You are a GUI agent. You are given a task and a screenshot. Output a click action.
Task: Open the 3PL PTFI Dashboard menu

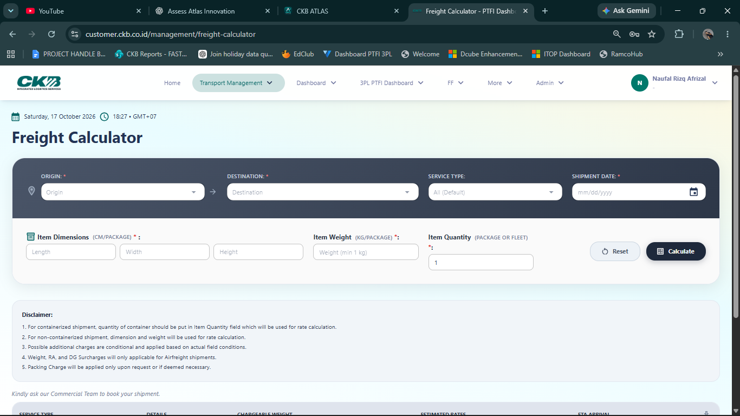(392, 83)
